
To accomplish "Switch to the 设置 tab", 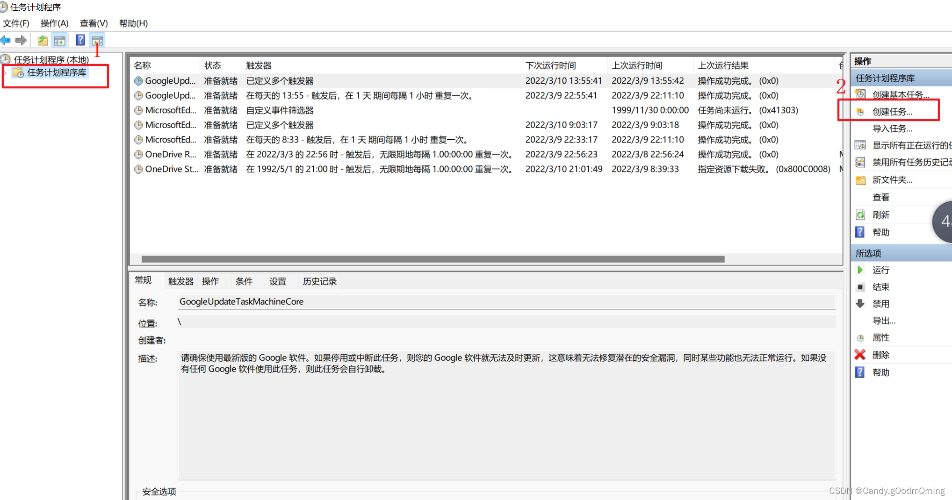I will [278, 281].
